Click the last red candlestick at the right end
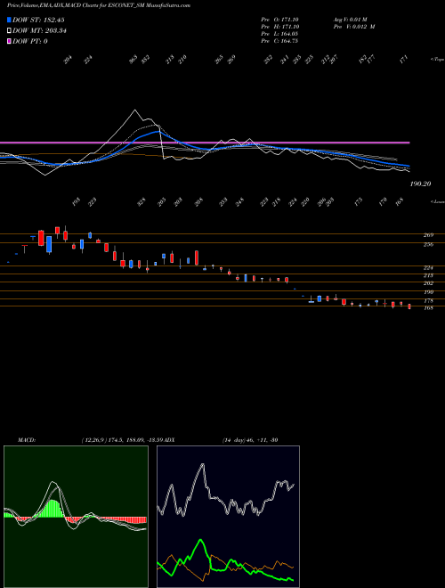 point(409,306)
